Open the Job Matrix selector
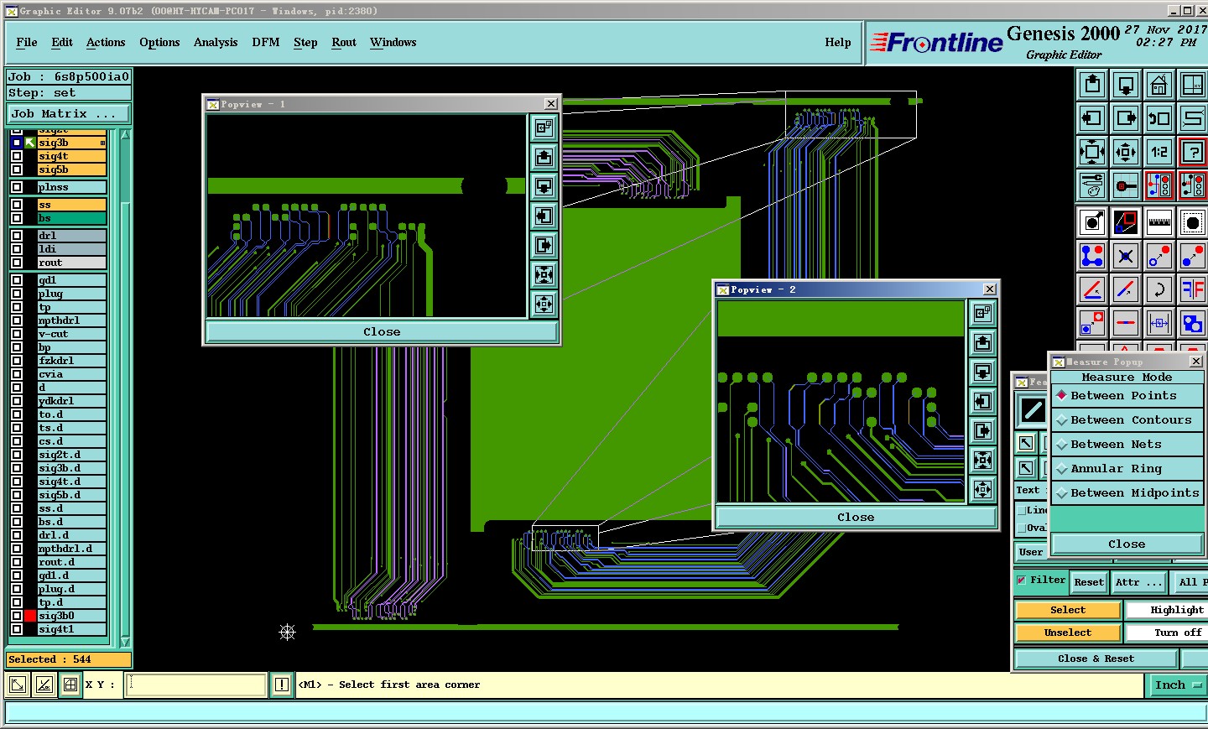 pos(69,114)
